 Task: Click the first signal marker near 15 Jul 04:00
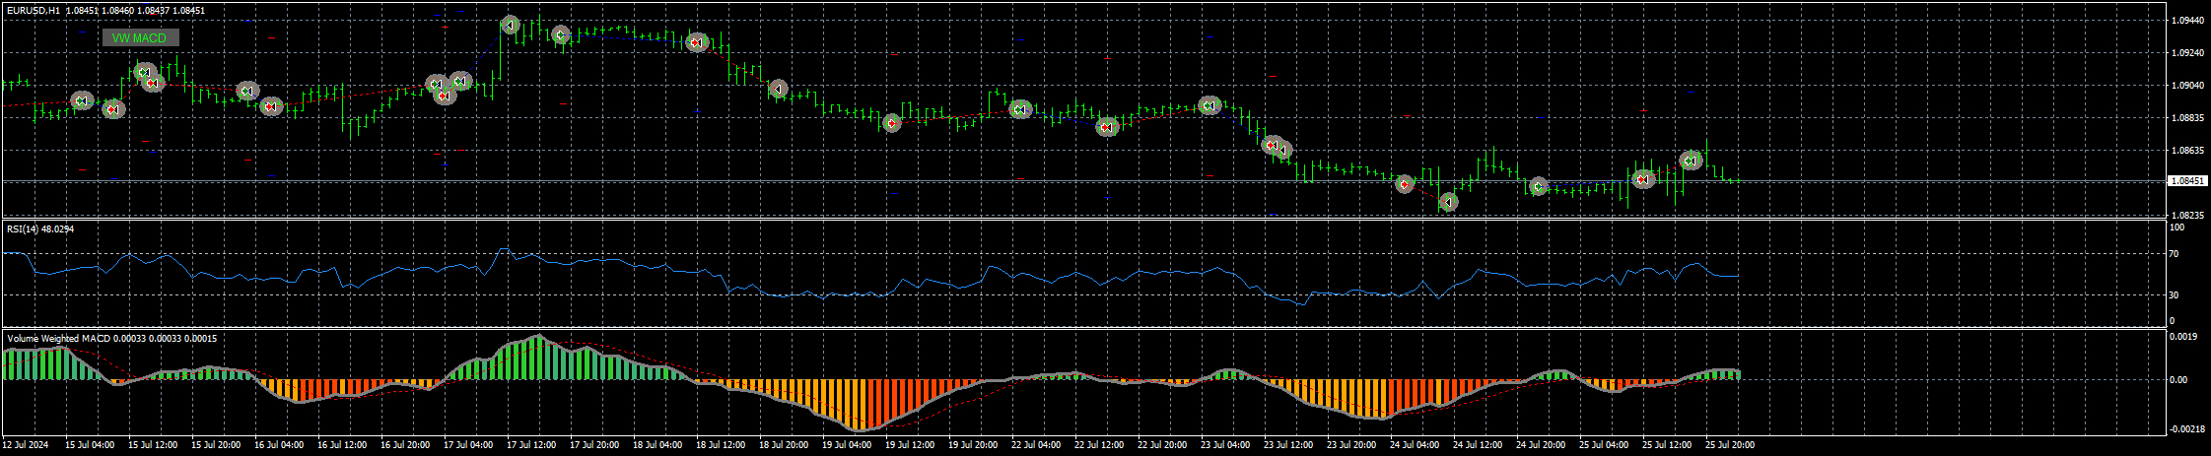pyautogui.click(x=83, y=101)
